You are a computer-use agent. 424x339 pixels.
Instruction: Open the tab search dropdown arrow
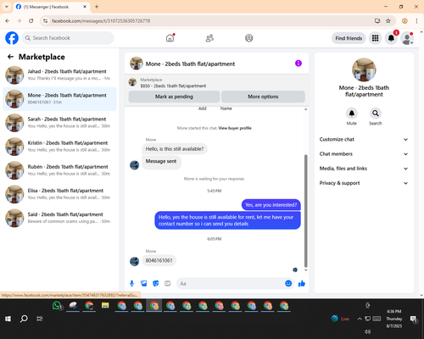pos(7,7)
